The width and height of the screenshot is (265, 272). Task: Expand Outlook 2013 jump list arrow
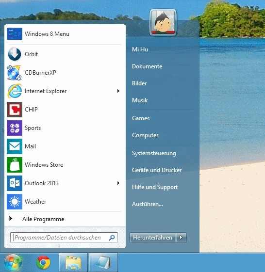point(118,183)
